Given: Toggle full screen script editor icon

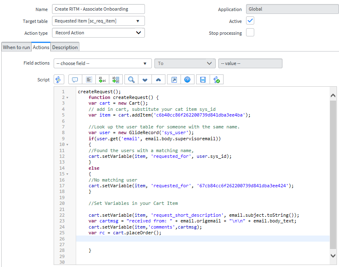Looking at the screenshot, I should (174, 80).
